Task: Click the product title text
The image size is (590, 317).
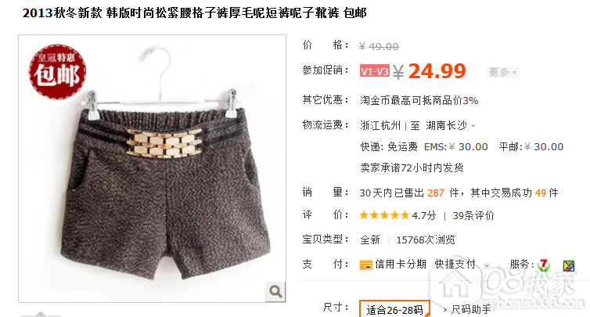Action: point(195,13)
